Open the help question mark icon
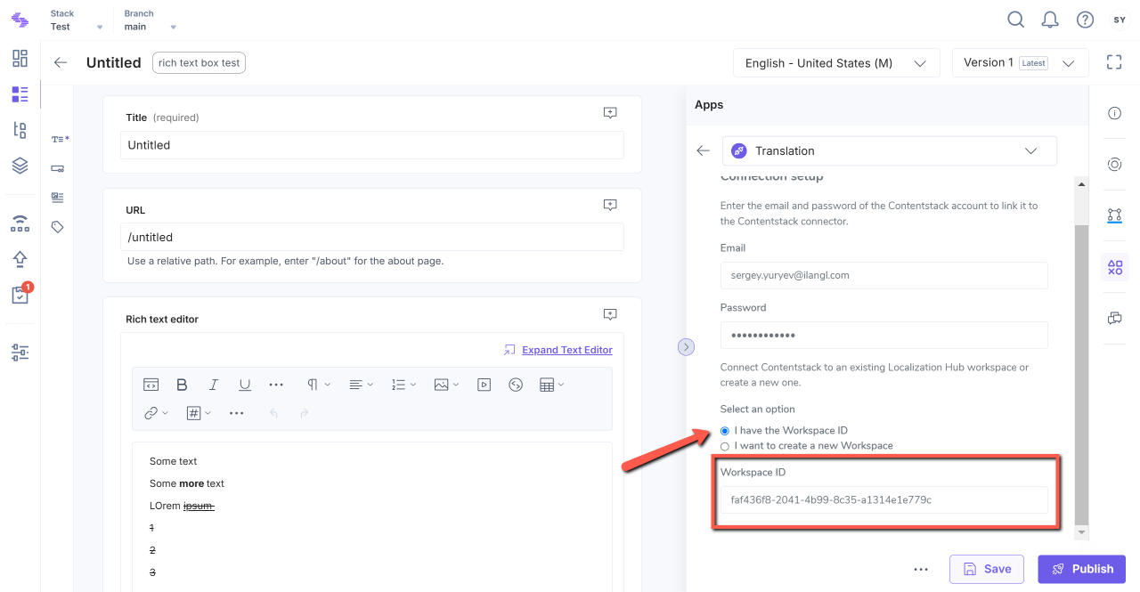The width and height of the screenshot is (1140, 592). pyautogui.click(x=1085, y=20)
